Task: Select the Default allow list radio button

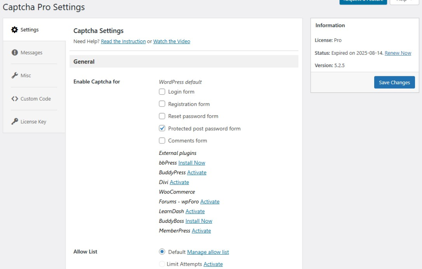Action: pyautogui.click(x=162, y=252)
